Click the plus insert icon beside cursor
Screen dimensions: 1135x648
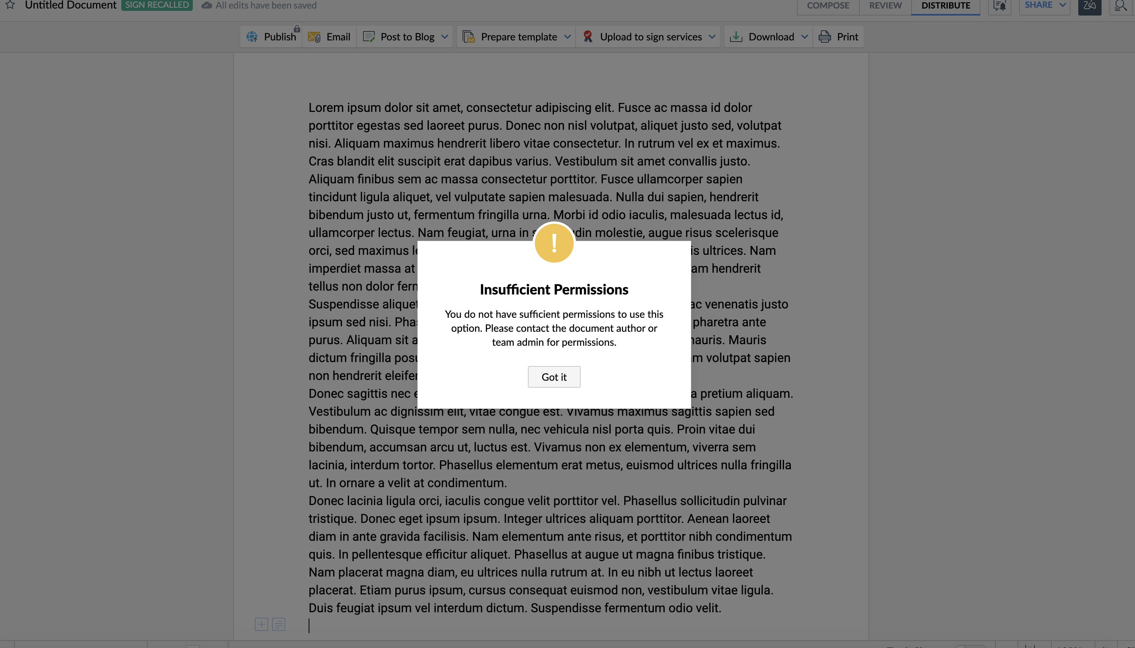pyautogui.click(x=261, y=624)
